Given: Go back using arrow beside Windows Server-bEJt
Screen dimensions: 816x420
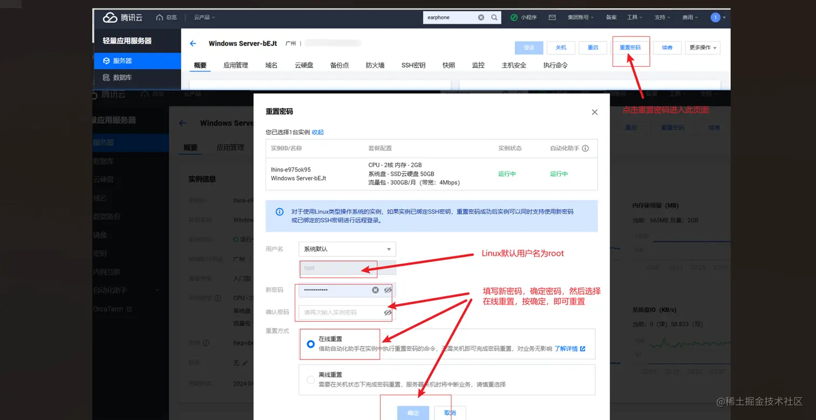Looking at the screenshot, I should coord(193,44).
